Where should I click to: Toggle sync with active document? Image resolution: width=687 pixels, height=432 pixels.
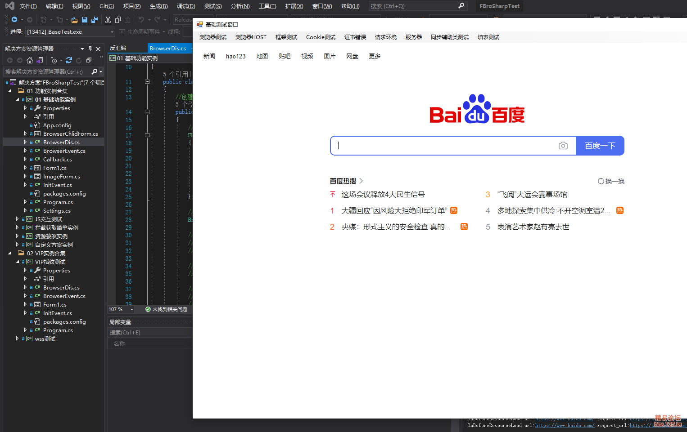click(69, 60)
